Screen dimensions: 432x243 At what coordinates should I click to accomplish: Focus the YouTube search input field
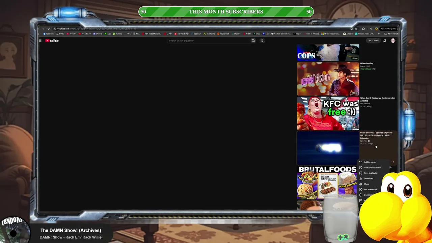pyautogui.click(x=209, y=40)
